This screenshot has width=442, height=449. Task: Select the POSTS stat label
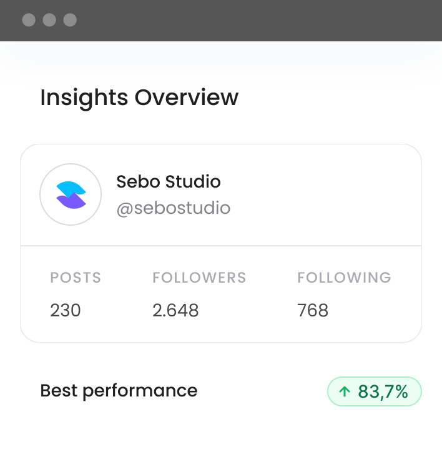click(76, 278)
